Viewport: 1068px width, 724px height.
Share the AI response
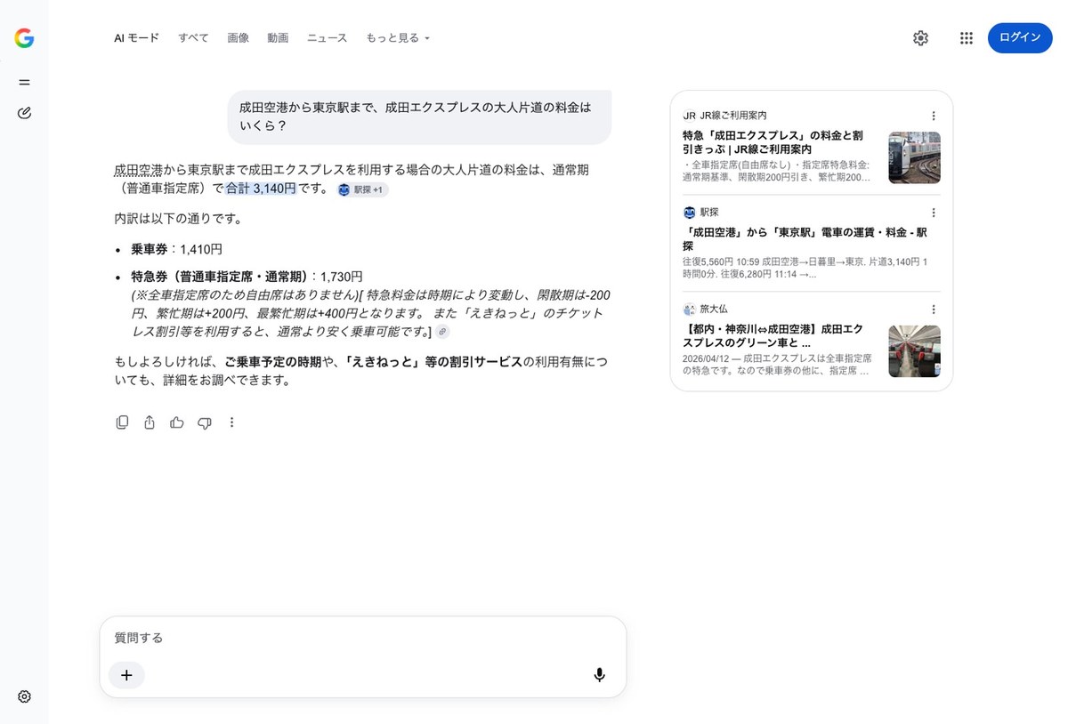click(x=150, y=422)
